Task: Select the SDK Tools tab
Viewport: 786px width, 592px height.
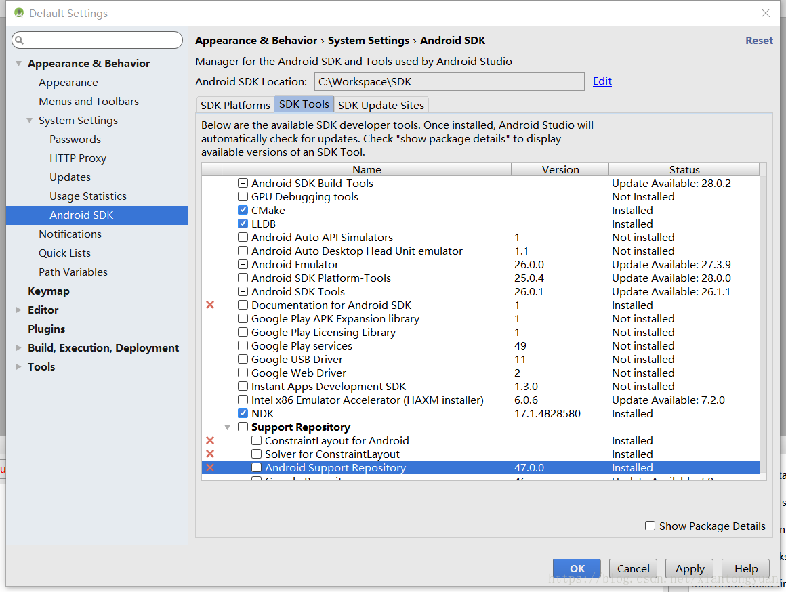Action: 304,104
